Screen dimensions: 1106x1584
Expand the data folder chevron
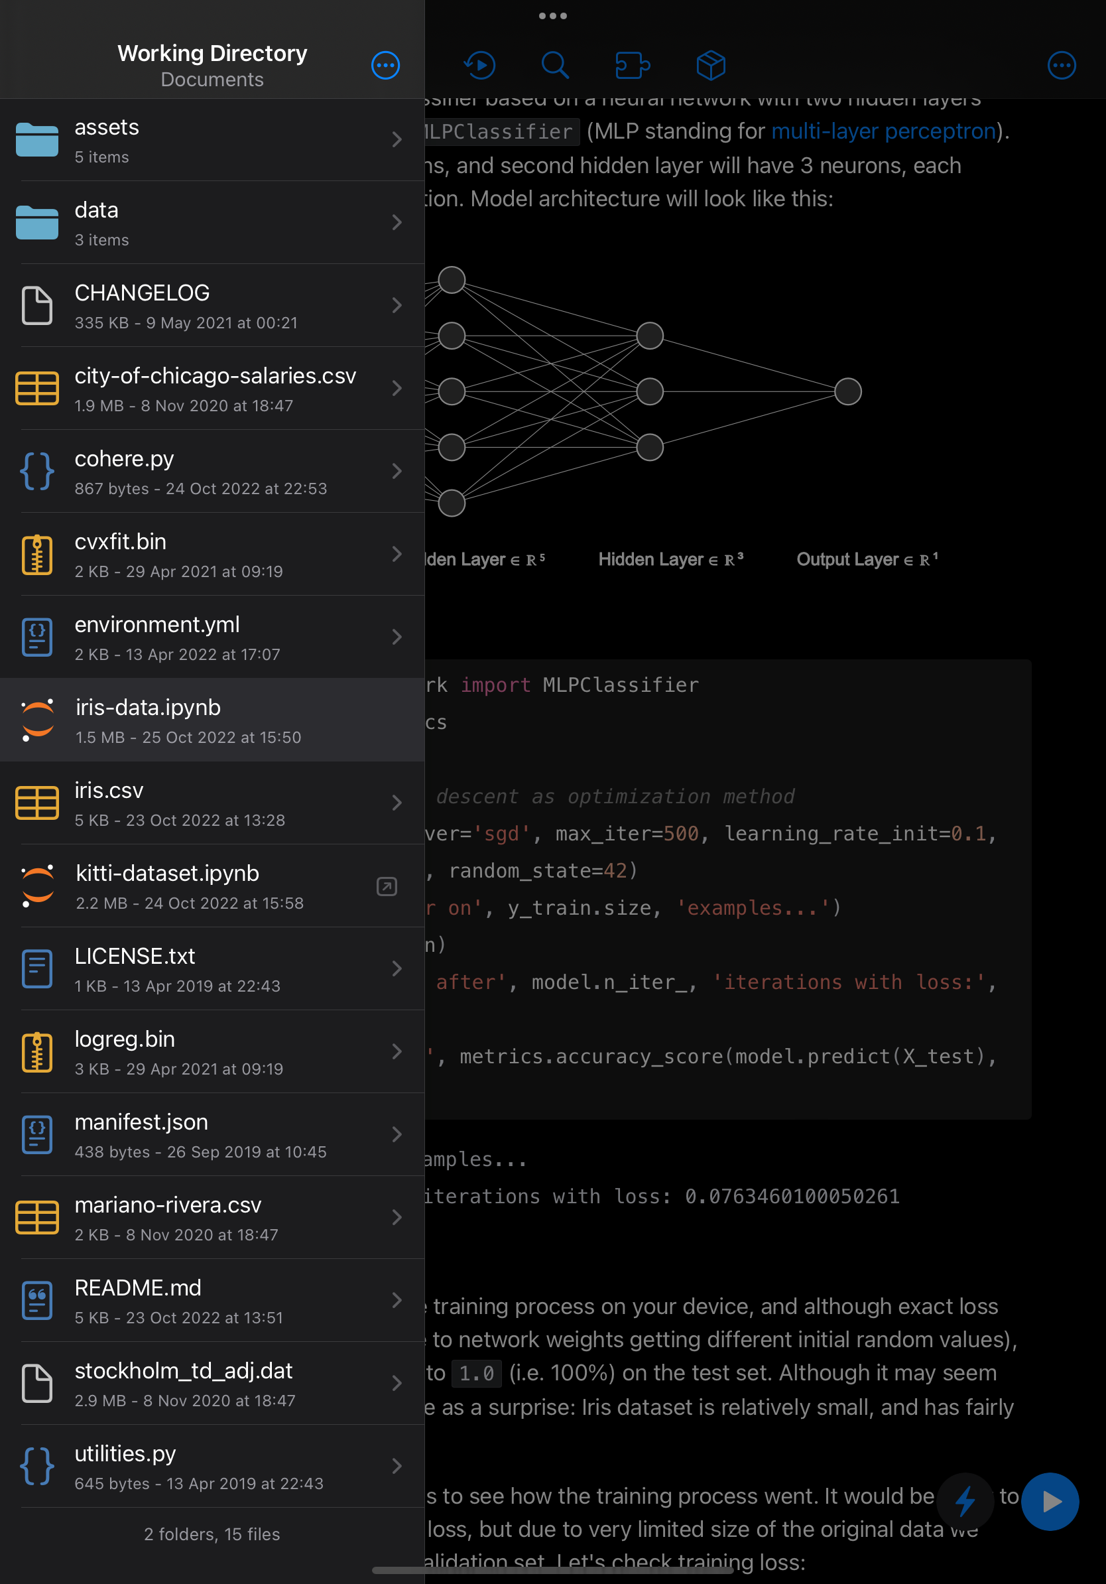coord(397,222)
